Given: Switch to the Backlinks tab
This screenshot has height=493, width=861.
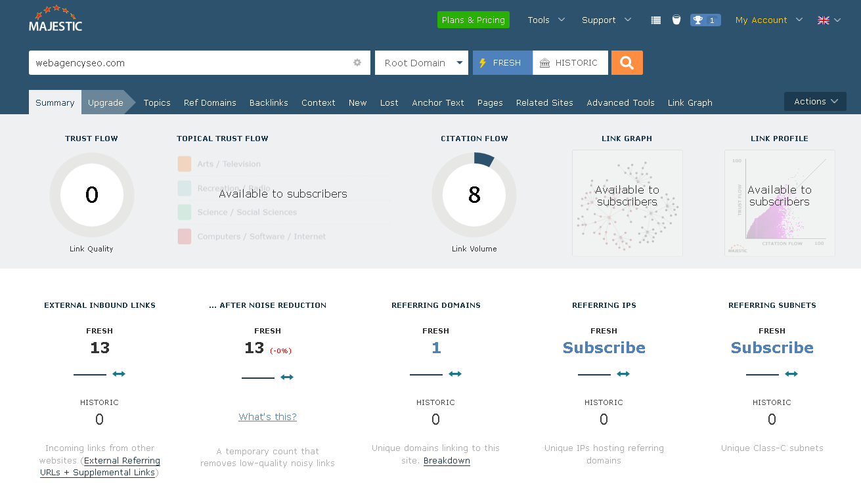Looking at the screenshot, I should click(x=269, y=102).
